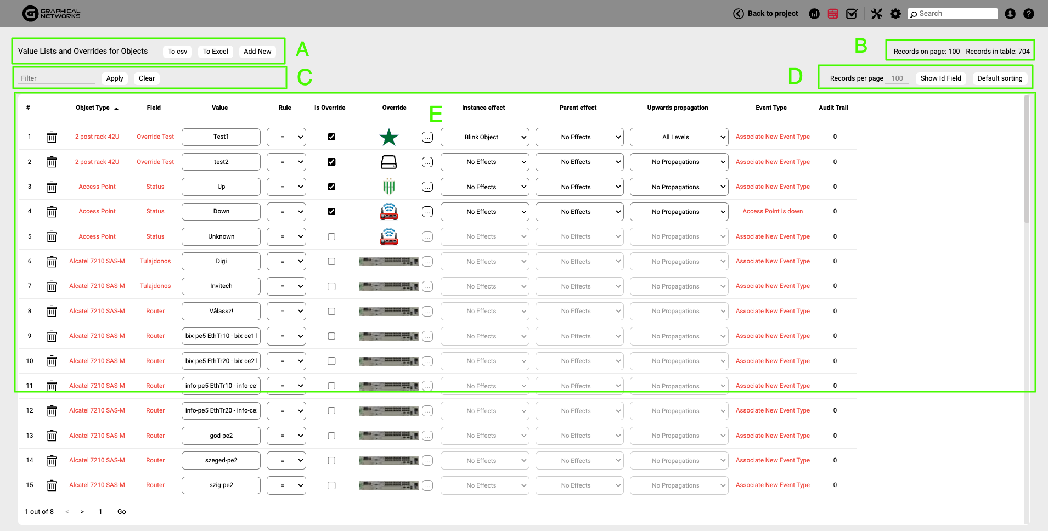Open the Access Point is down link
The image size is (1048, 531).
tap(772, 212)
